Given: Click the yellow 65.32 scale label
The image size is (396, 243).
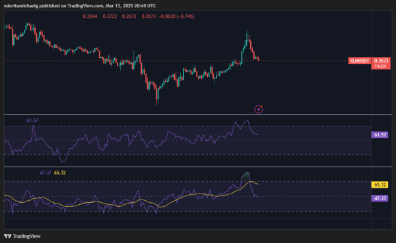Looking at the screenshot, I should (x=380, y=185).
